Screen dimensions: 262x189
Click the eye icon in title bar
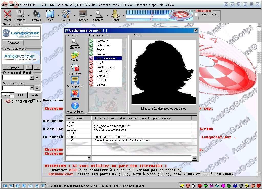239,5
